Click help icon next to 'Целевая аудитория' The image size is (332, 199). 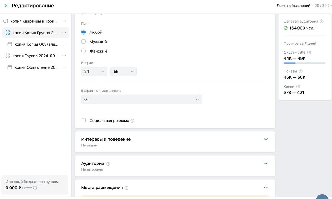[321, 21]
